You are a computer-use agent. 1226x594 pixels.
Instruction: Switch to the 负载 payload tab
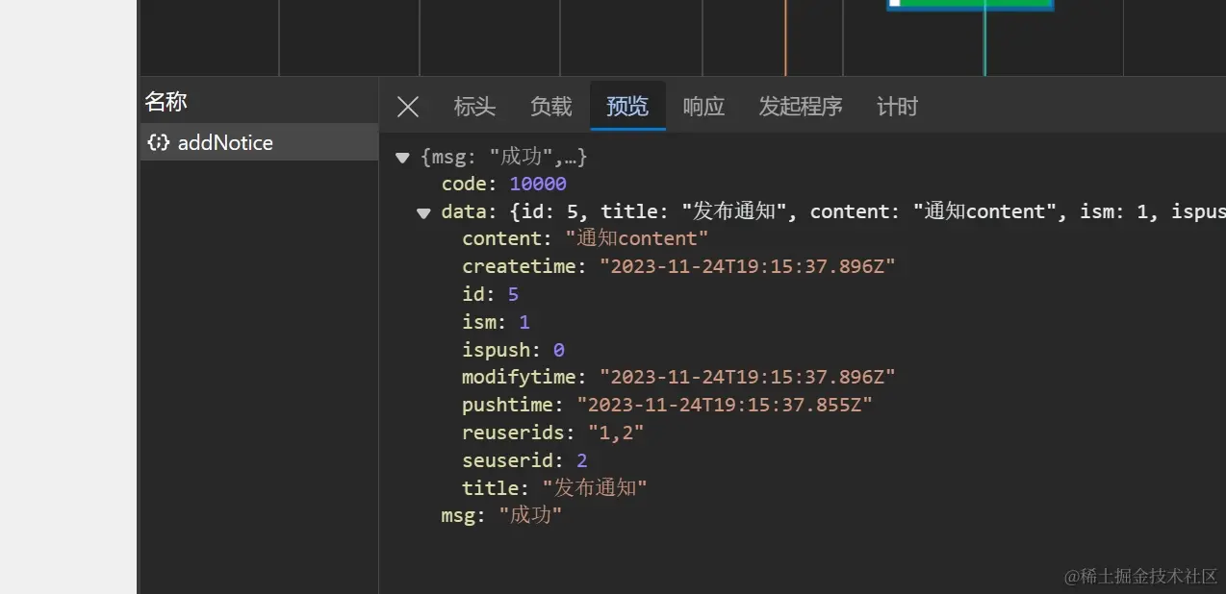point(550,107)
